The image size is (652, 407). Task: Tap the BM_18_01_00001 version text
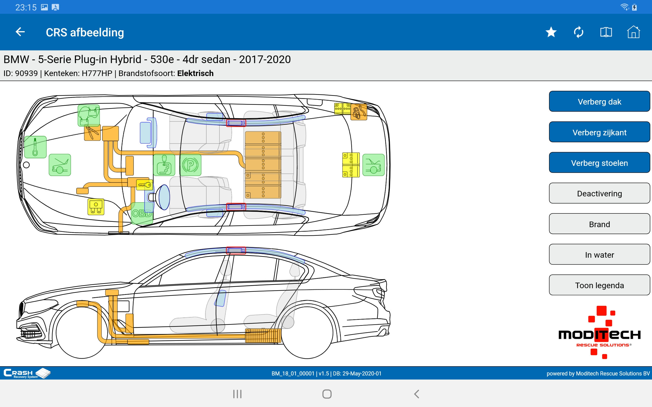pyautogui.click(x=326, y=374)
